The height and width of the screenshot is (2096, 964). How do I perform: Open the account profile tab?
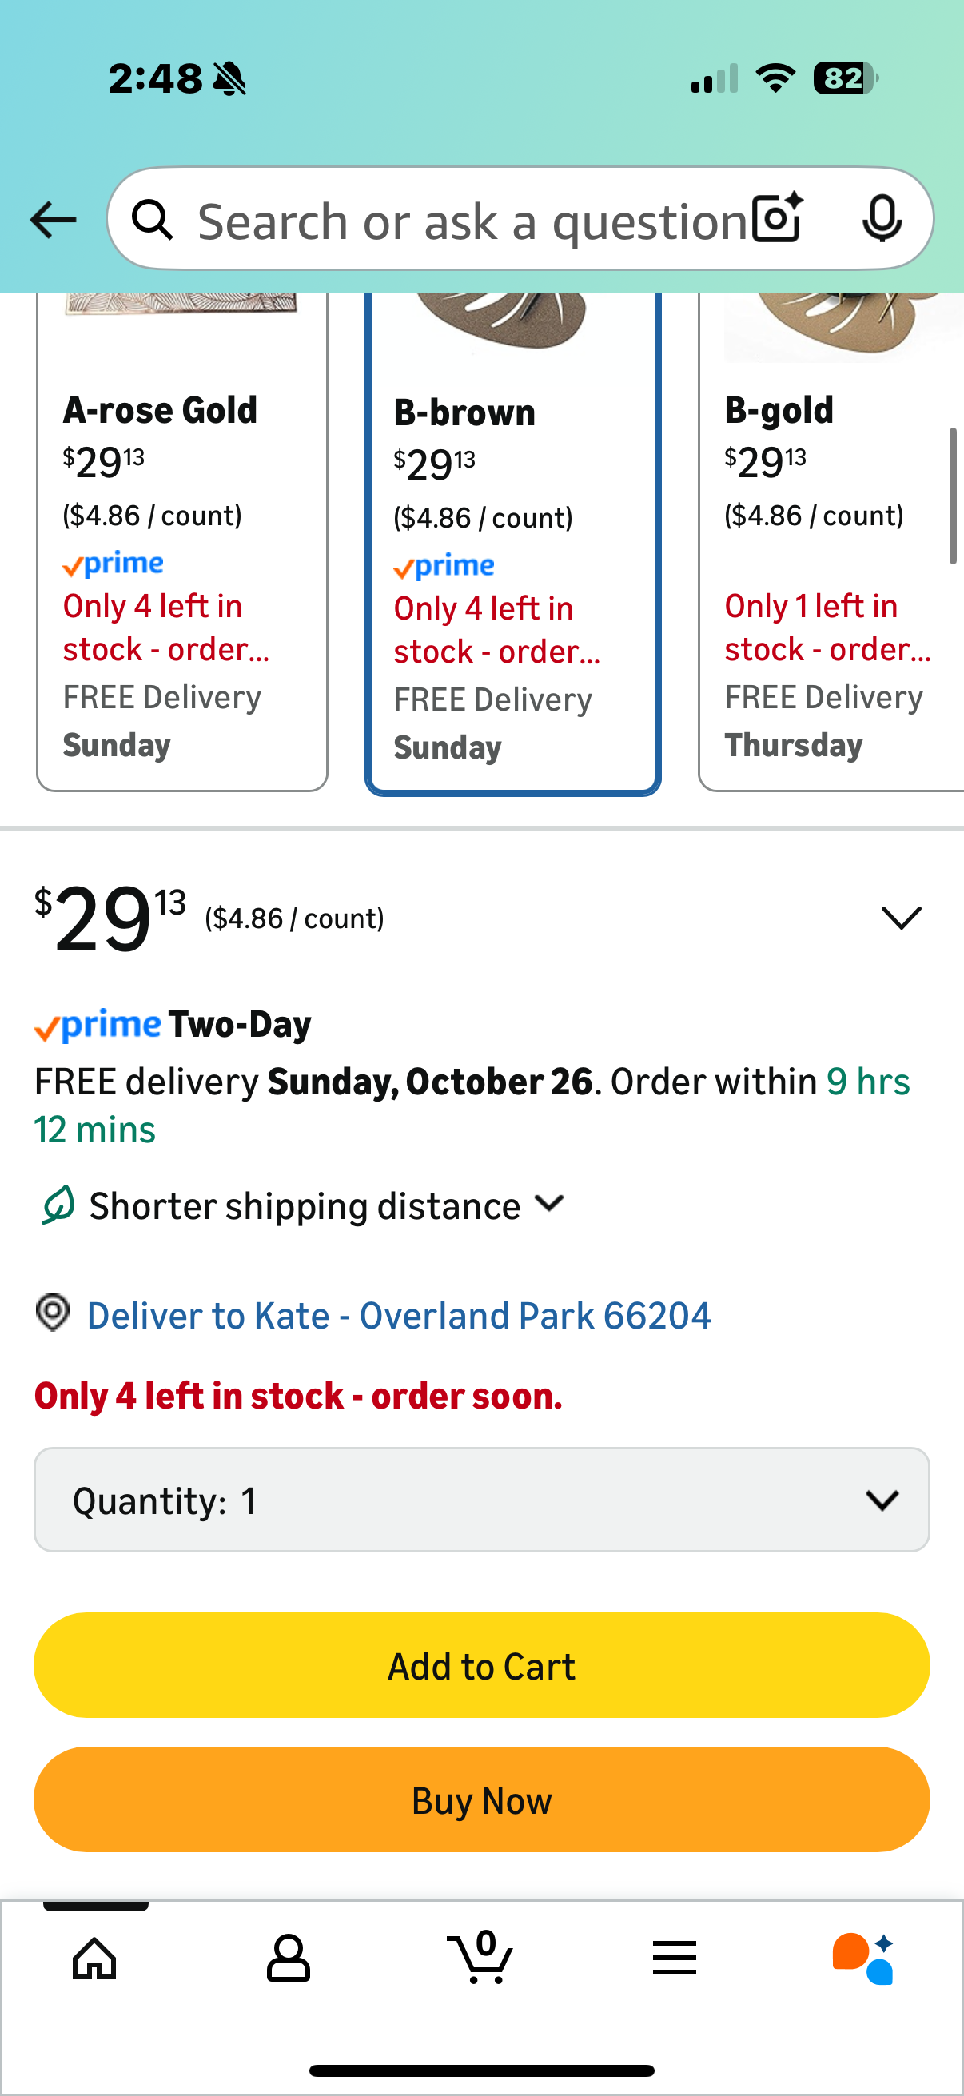click(x=288, y=1957)
